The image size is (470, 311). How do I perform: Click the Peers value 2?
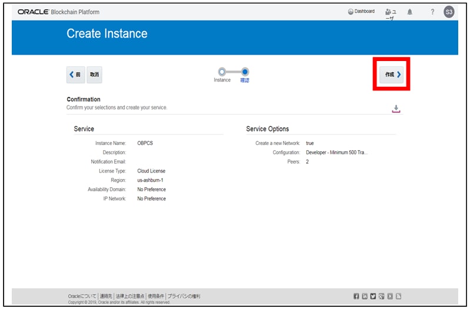click(307, 161)
